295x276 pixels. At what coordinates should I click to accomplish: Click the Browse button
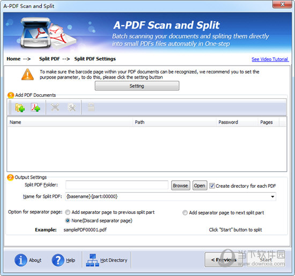pos(180,186)
